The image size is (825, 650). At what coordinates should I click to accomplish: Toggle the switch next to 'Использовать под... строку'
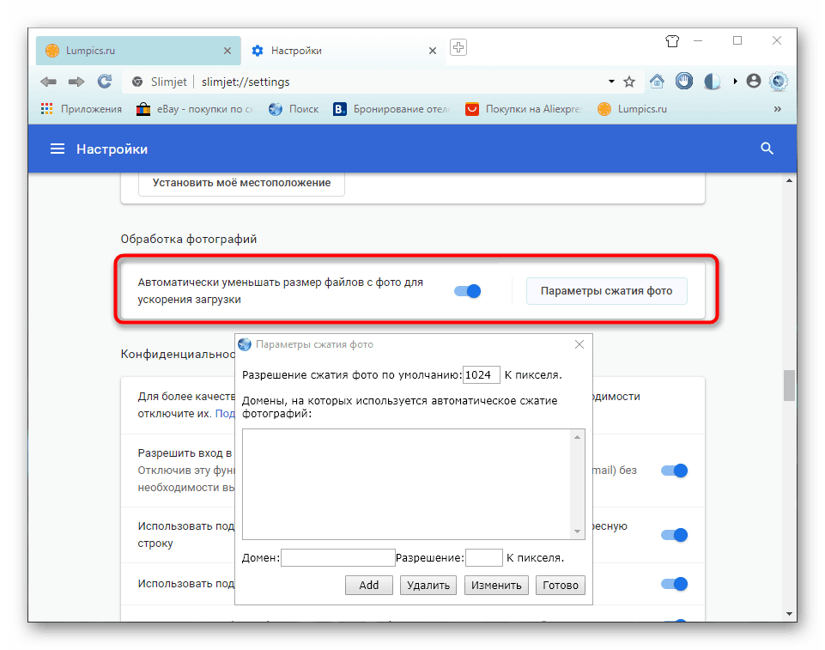(674, 534)
